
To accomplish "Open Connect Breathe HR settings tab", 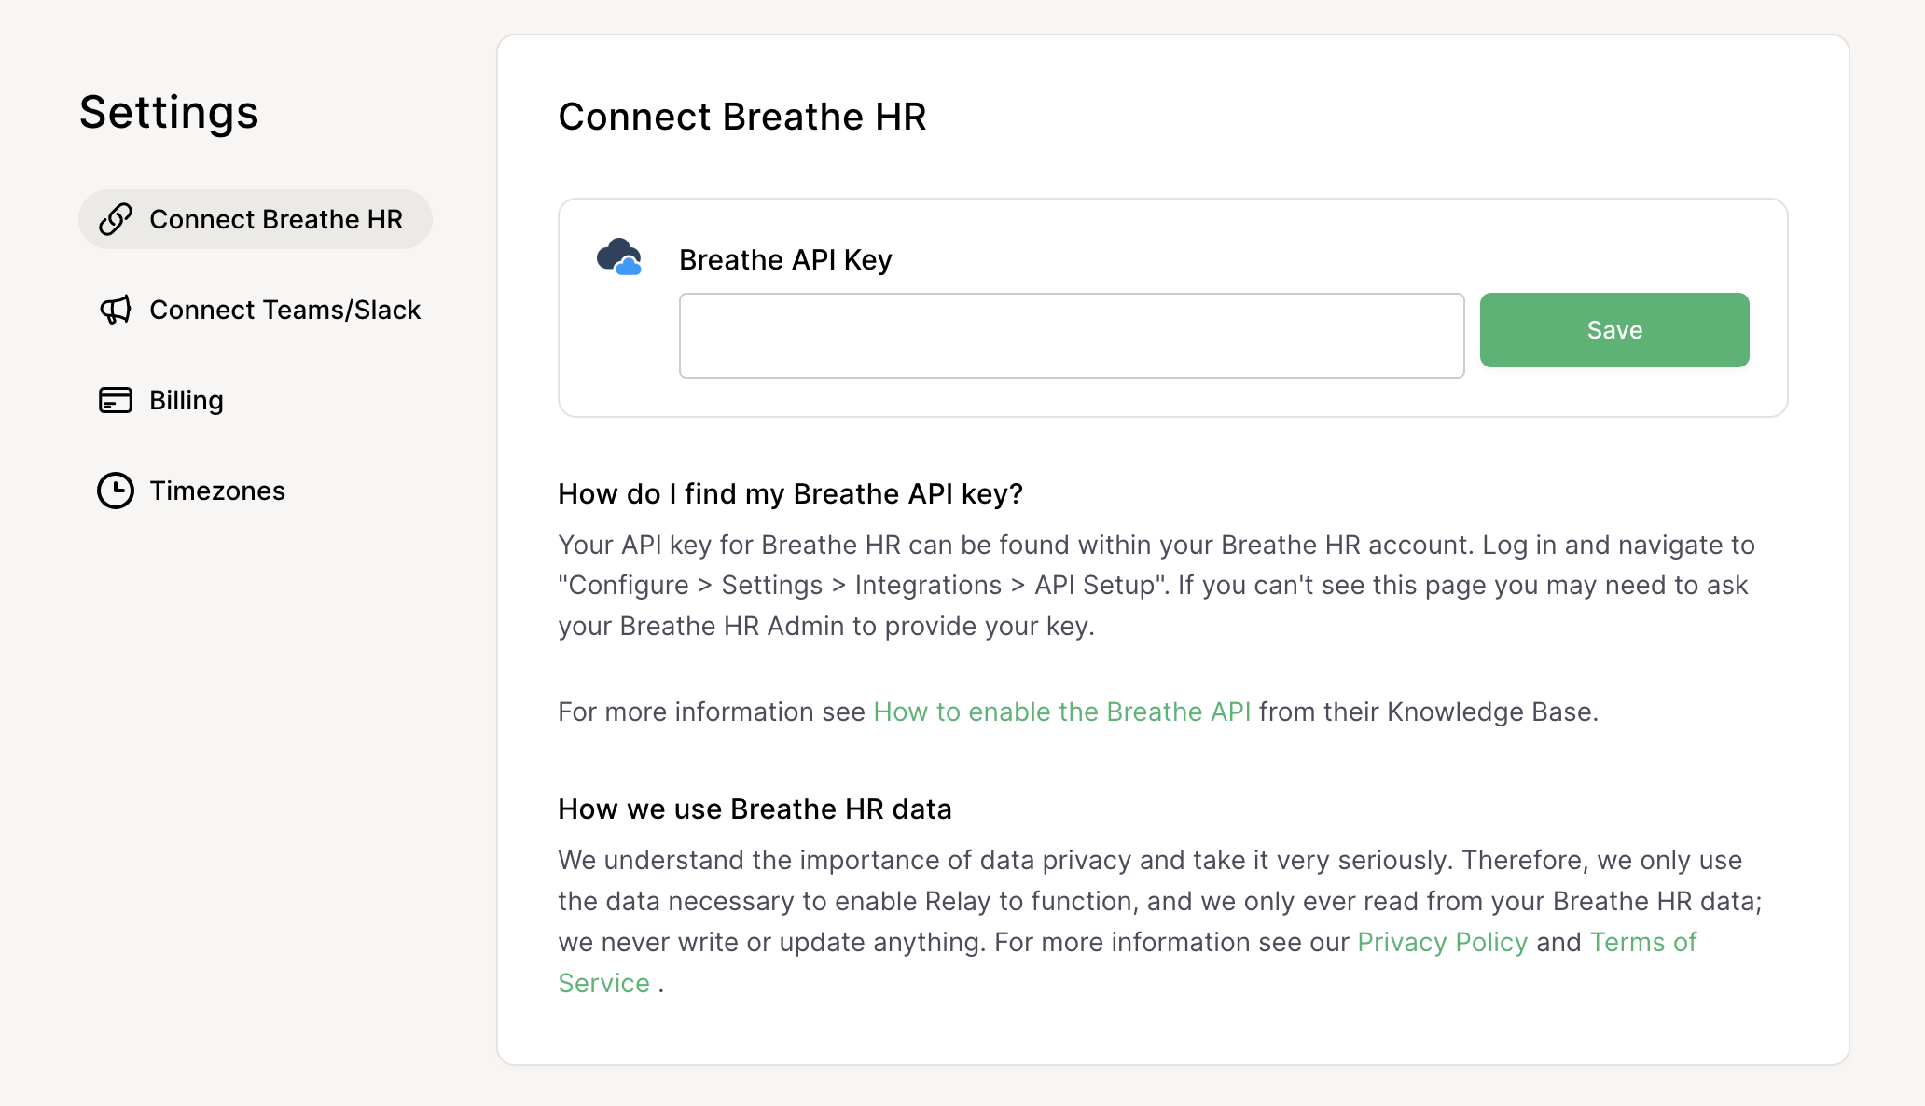I will (x=275, y=219).
